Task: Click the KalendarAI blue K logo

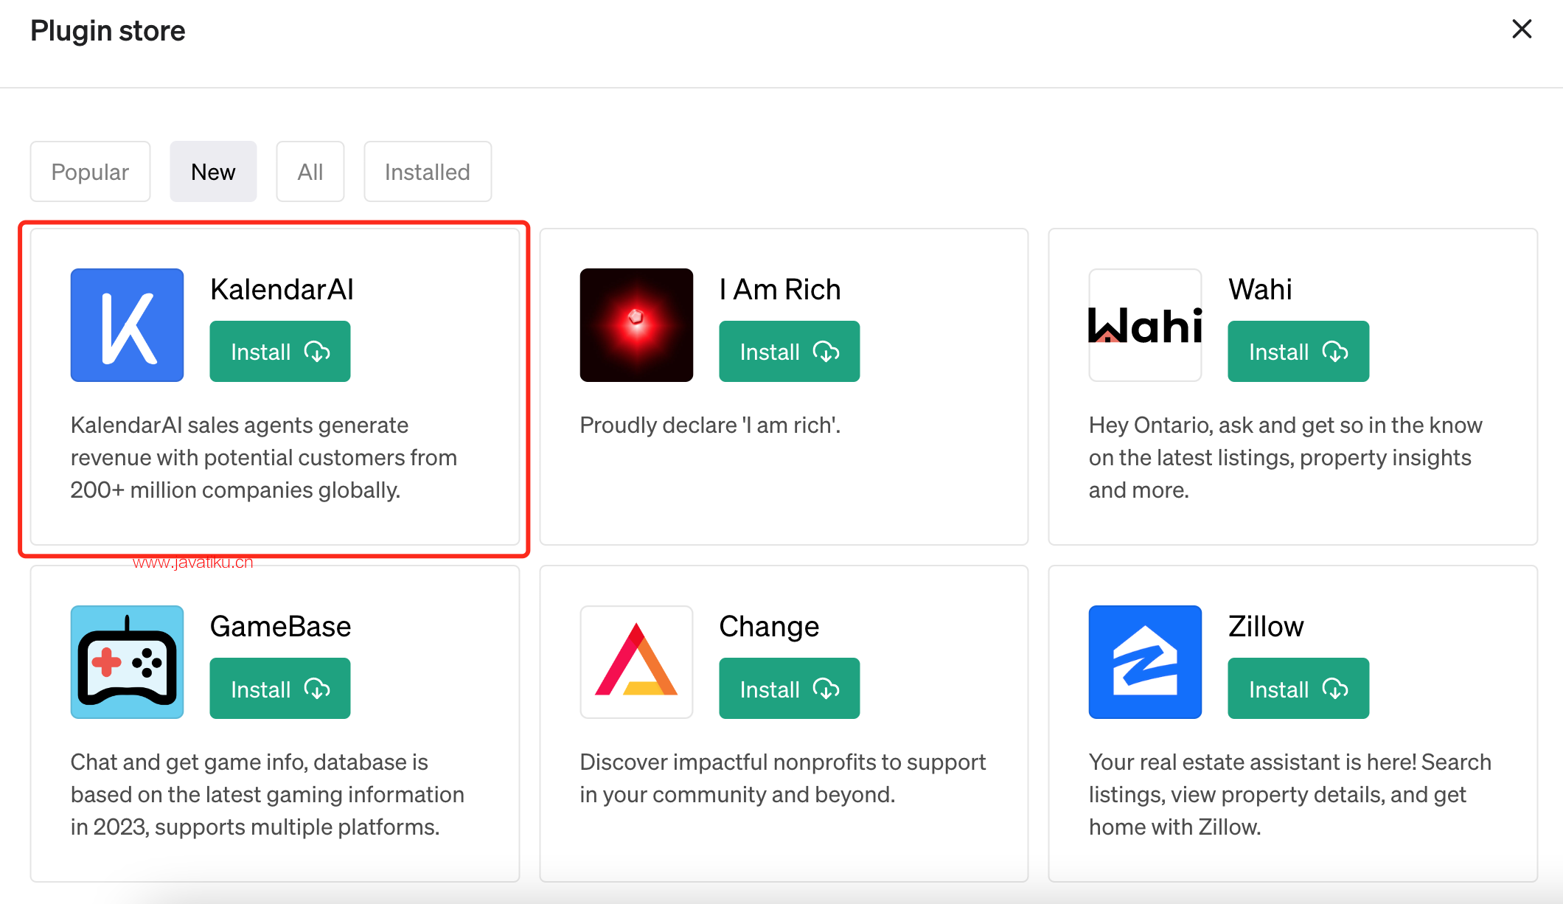Action: coord(127,325)
